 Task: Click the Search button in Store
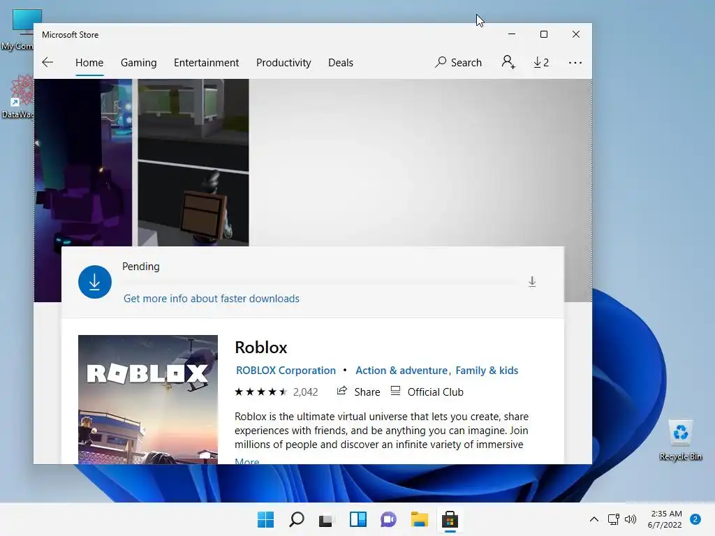click(x=458, y=62)
